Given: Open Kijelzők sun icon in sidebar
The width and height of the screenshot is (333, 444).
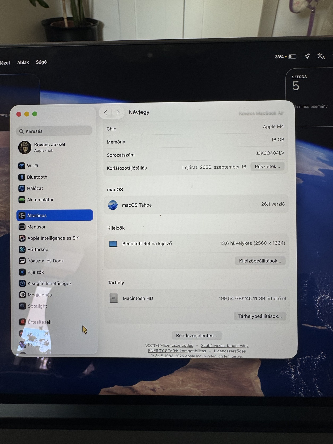Looking at the screenshot, I should click(x=23, y=272).
